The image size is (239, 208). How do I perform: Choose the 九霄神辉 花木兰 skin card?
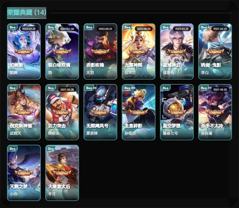point(139,51)
